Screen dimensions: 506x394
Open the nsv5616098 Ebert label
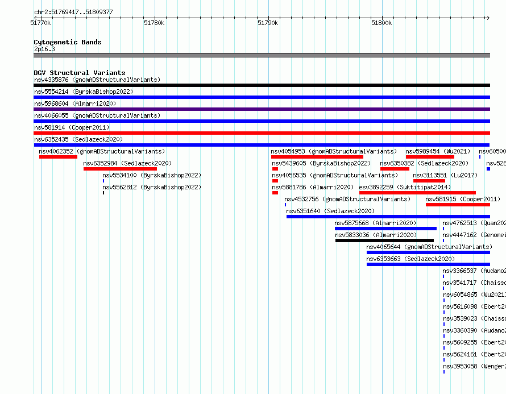coord(474,306)
